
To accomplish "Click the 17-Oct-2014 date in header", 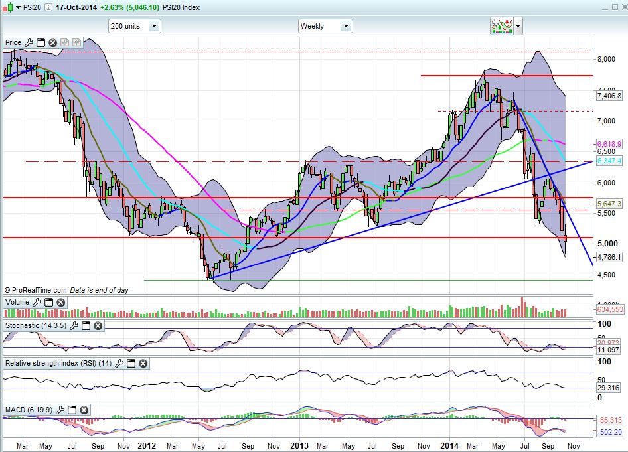I will point(76,7).
